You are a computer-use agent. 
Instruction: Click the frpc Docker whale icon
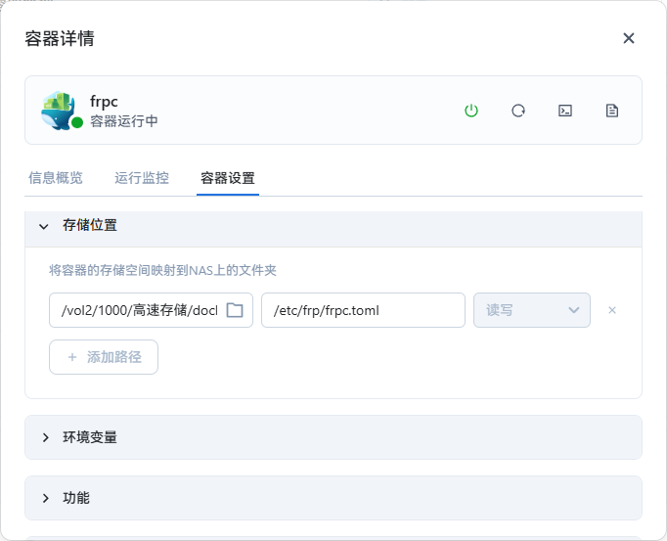tap(59, 110)
